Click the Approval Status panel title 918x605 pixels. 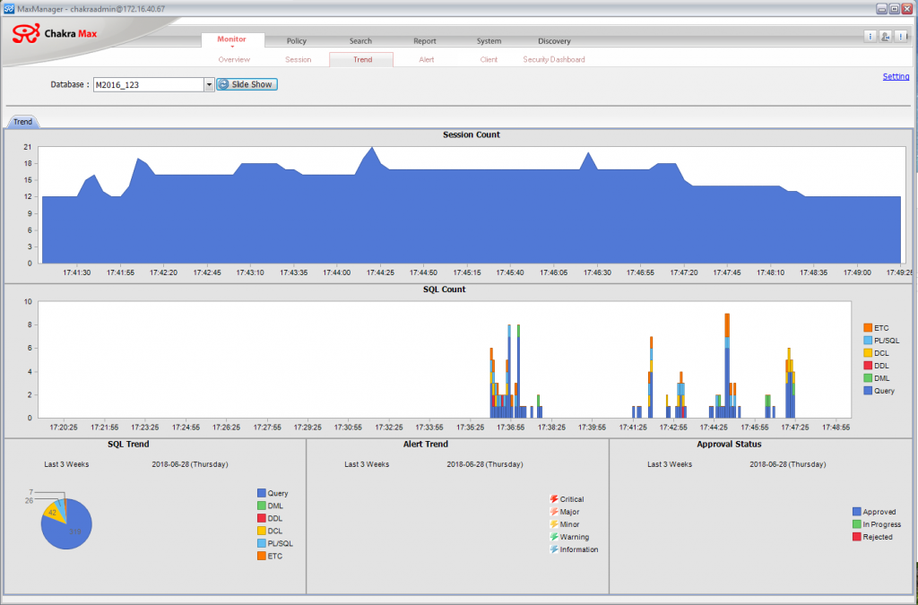[x=729, y=444]
